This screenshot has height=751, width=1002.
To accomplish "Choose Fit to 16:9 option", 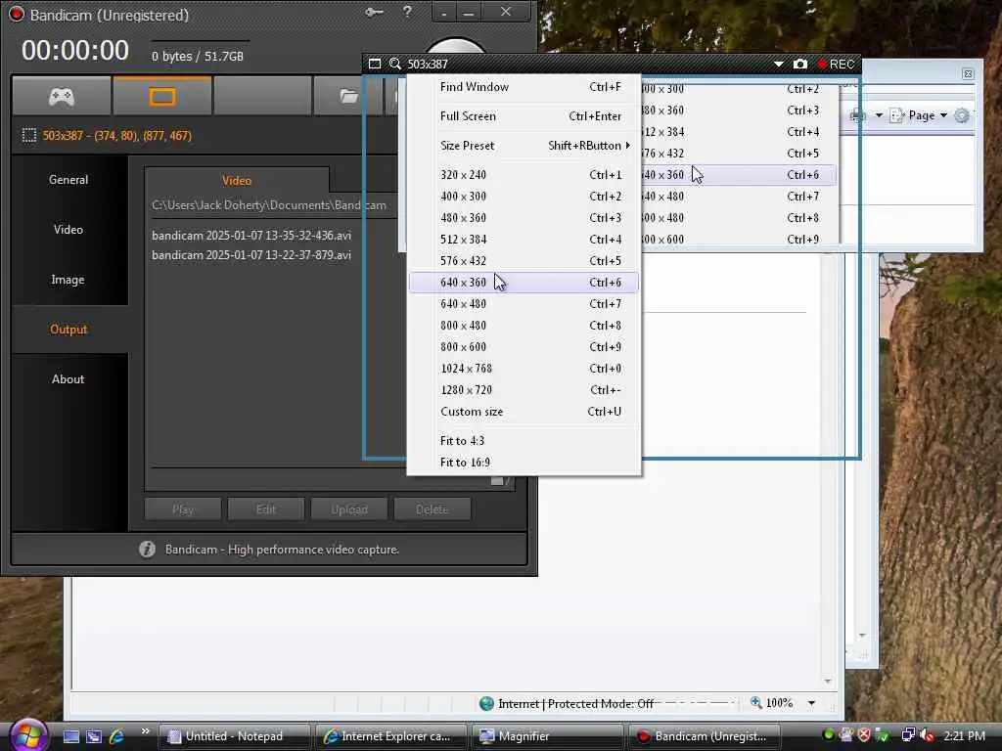I will (x=524, y=463).
